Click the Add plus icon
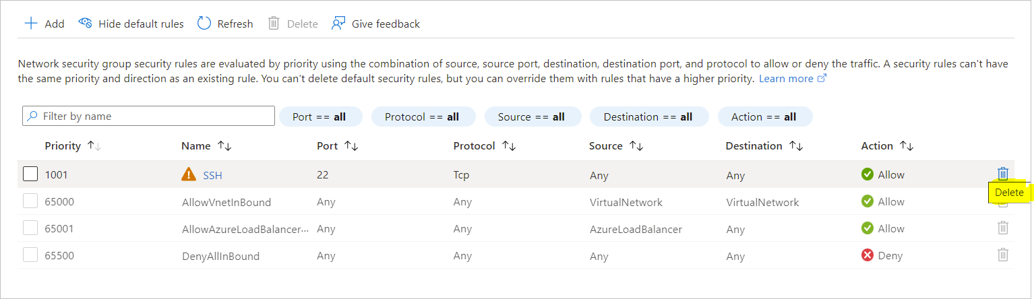This screenshot has width=1034, height=299. click(x=31, y=24)
